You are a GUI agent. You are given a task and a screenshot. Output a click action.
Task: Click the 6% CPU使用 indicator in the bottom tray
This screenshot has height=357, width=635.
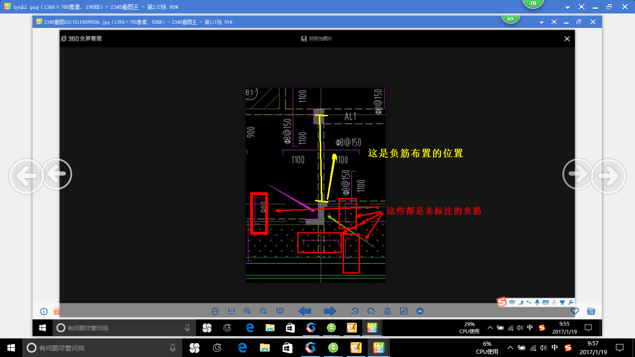pyautogui.click(x=487, y=348)
